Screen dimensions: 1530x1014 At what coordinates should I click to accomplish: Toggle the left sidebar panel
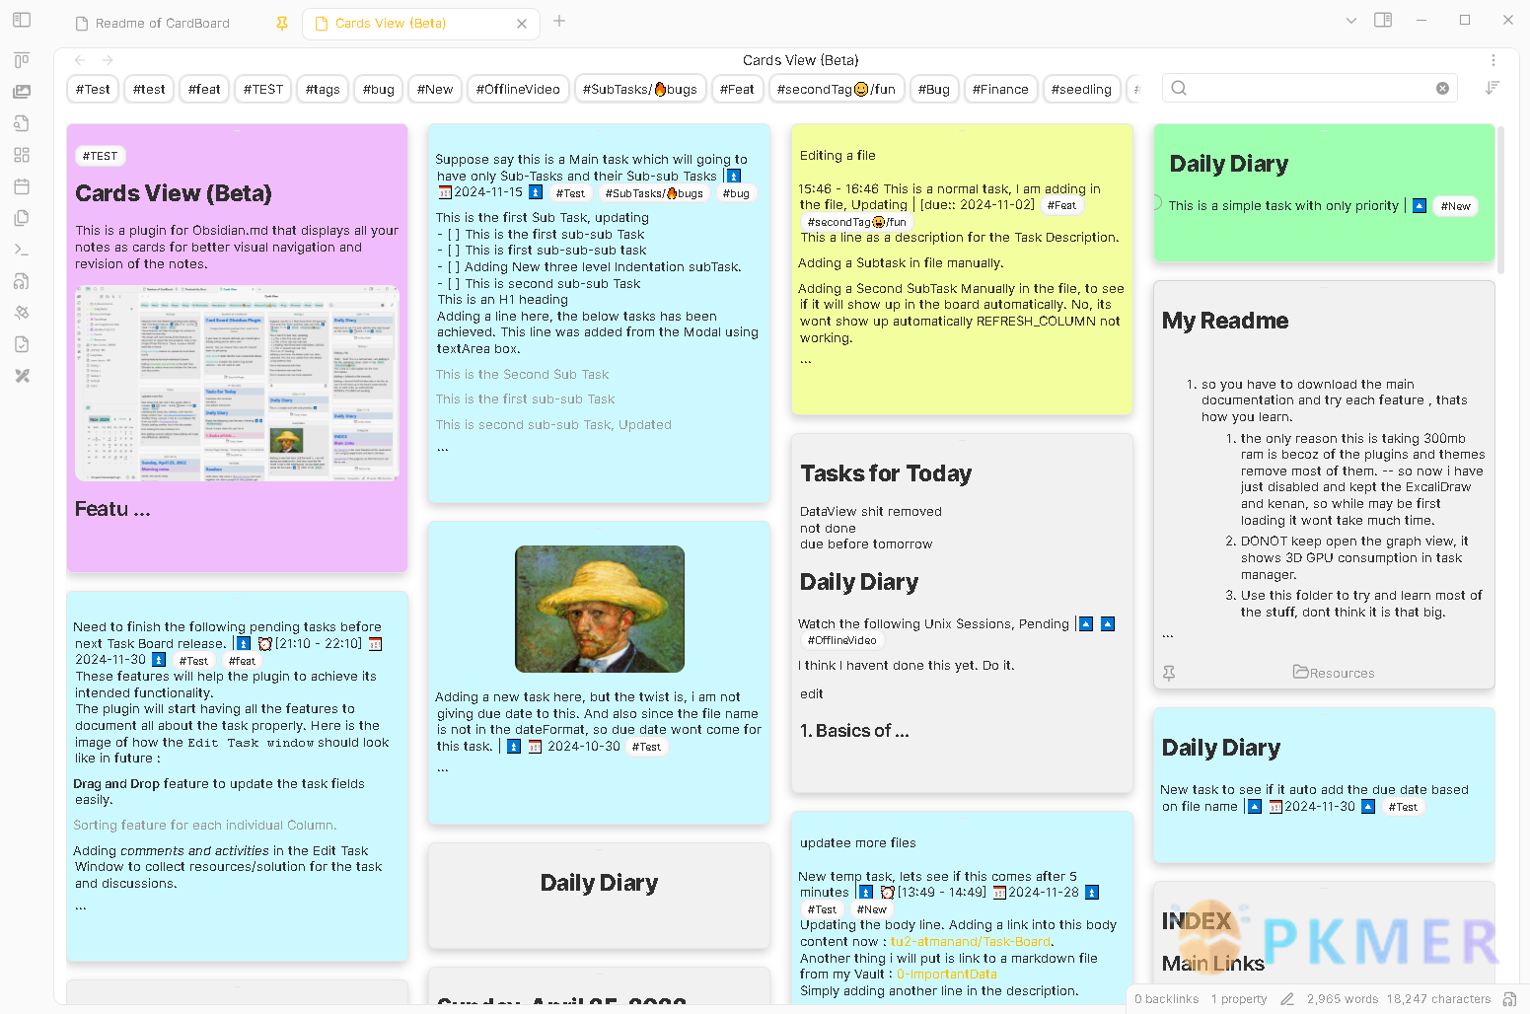(x=22, y=20)
